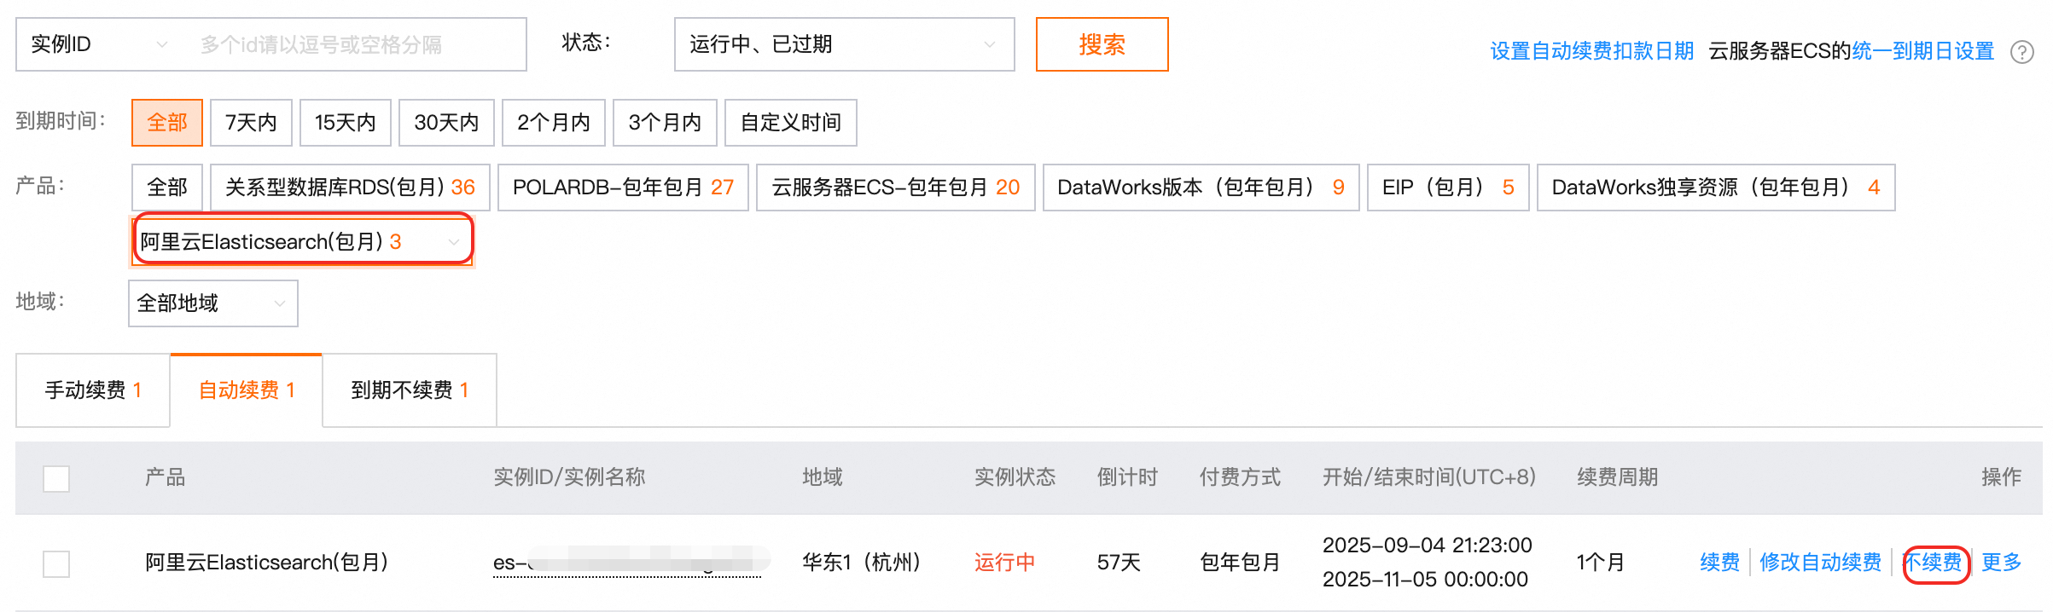
Task: Click the 不续费 action link
Action: coord(1935,563)
